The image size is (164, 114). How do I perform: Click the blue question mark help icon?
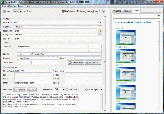[x=103, y=11]
